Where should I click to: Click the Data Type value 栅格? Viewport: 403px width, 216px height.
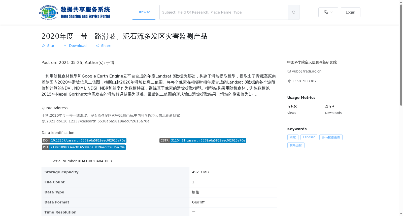point(195,192)
